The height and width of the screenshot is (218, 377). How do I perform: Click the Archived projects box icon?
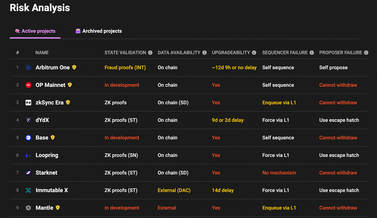pos(78,31)
